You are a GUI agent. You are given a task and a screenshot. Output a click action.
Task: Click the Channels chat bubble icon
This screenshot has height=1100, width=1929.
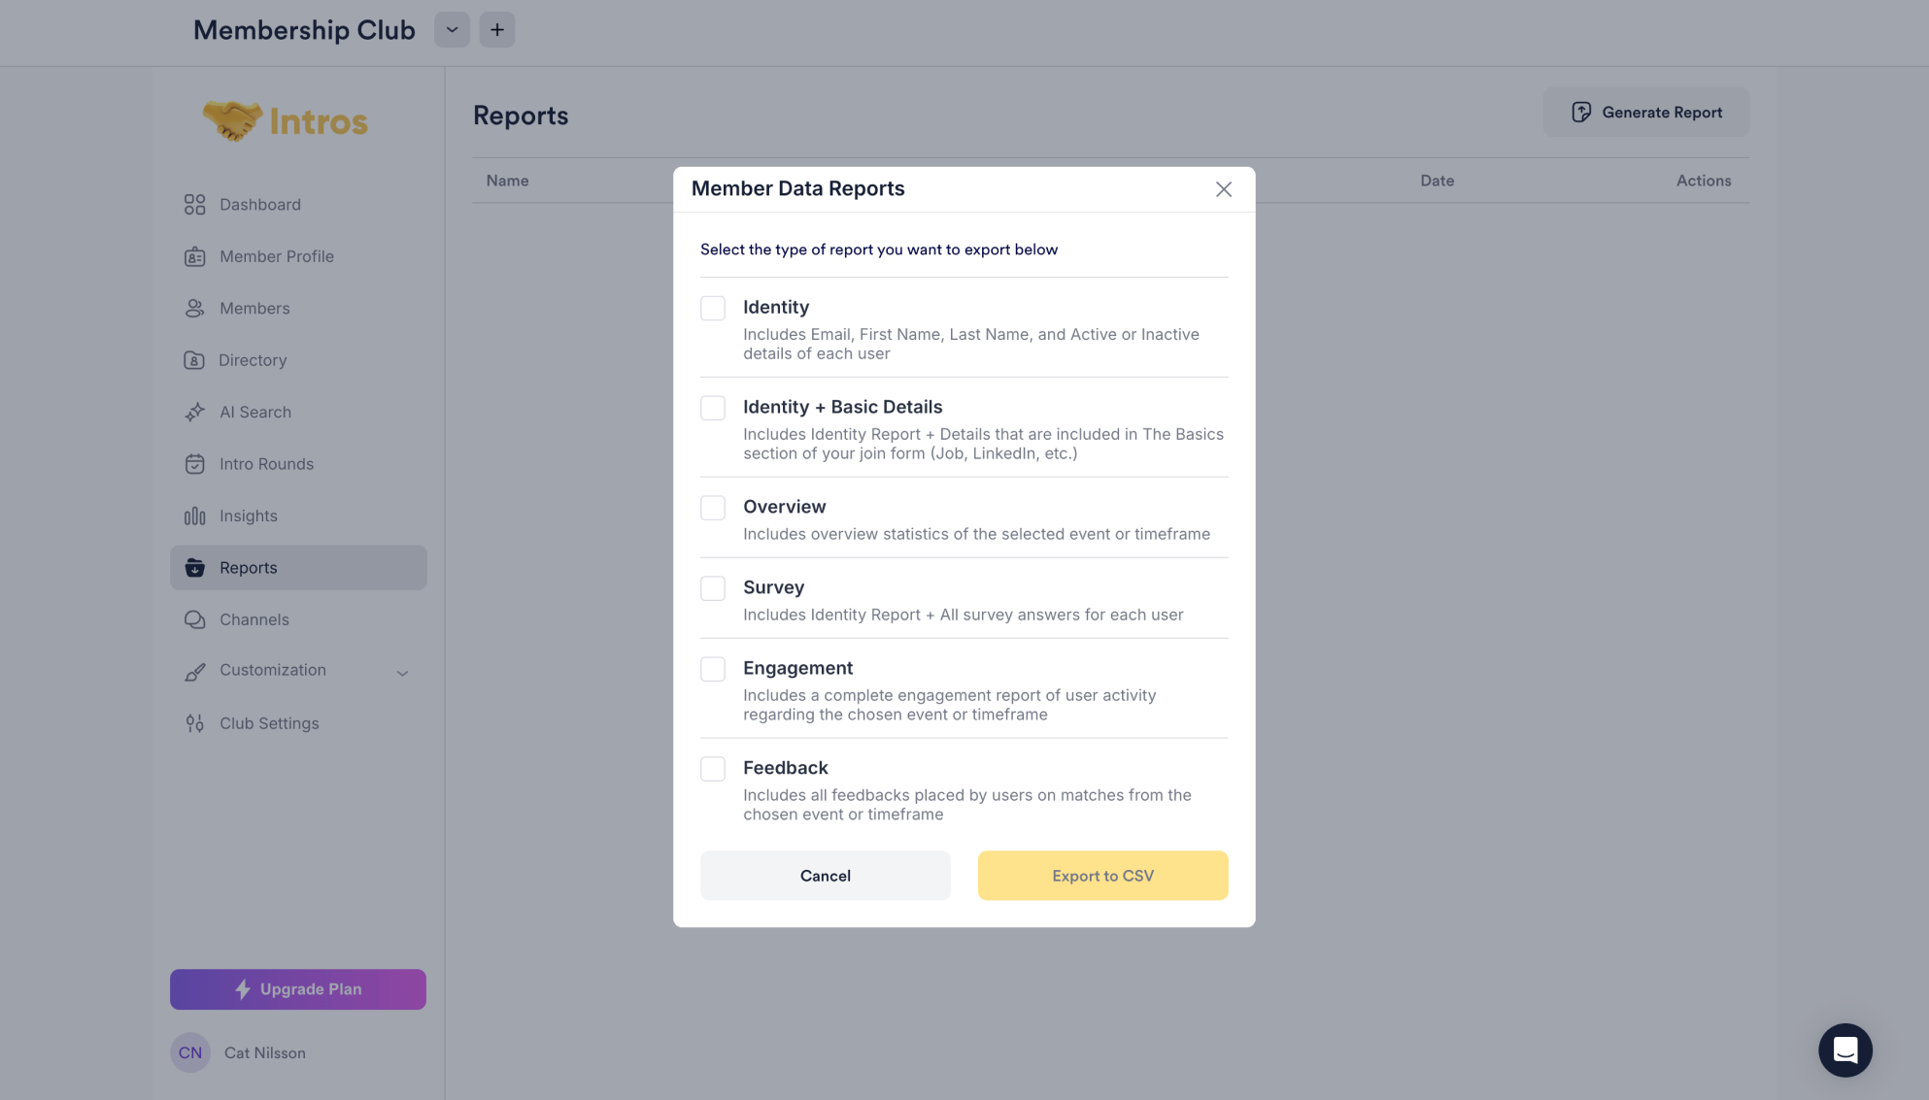coord(195,619)
